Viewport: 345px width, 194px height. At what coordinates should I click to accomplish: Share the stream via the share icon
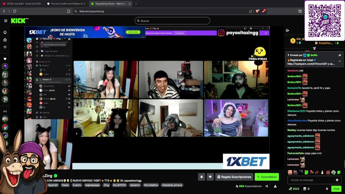(267, 186)
